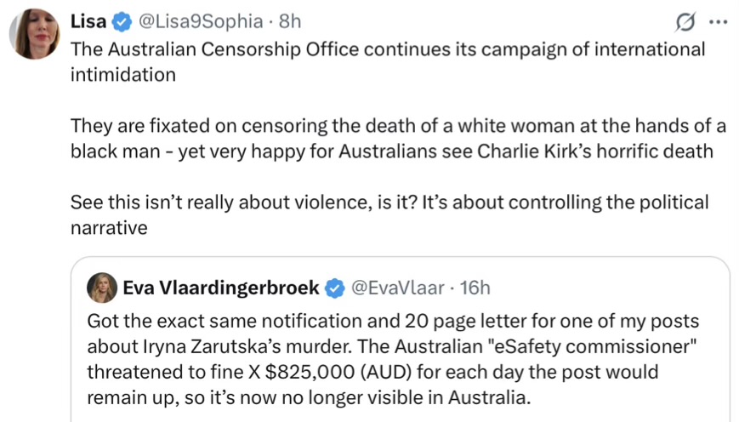This screenshot has width=739, height=422.
Task: Click Eva Vlaardingerbroek's verified badge
Action: pyautogui.click(x=336, y=288)
